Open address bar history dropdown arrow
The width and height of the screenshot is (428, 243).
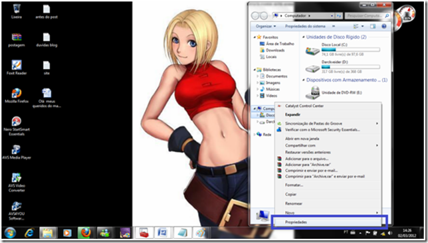[x=332, y=16]
